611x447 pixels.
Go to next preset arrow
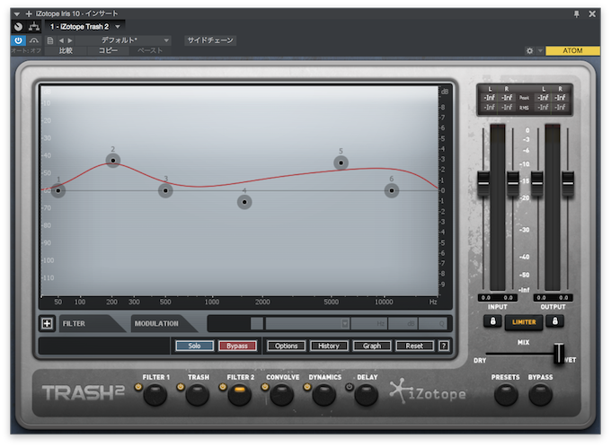70,40
